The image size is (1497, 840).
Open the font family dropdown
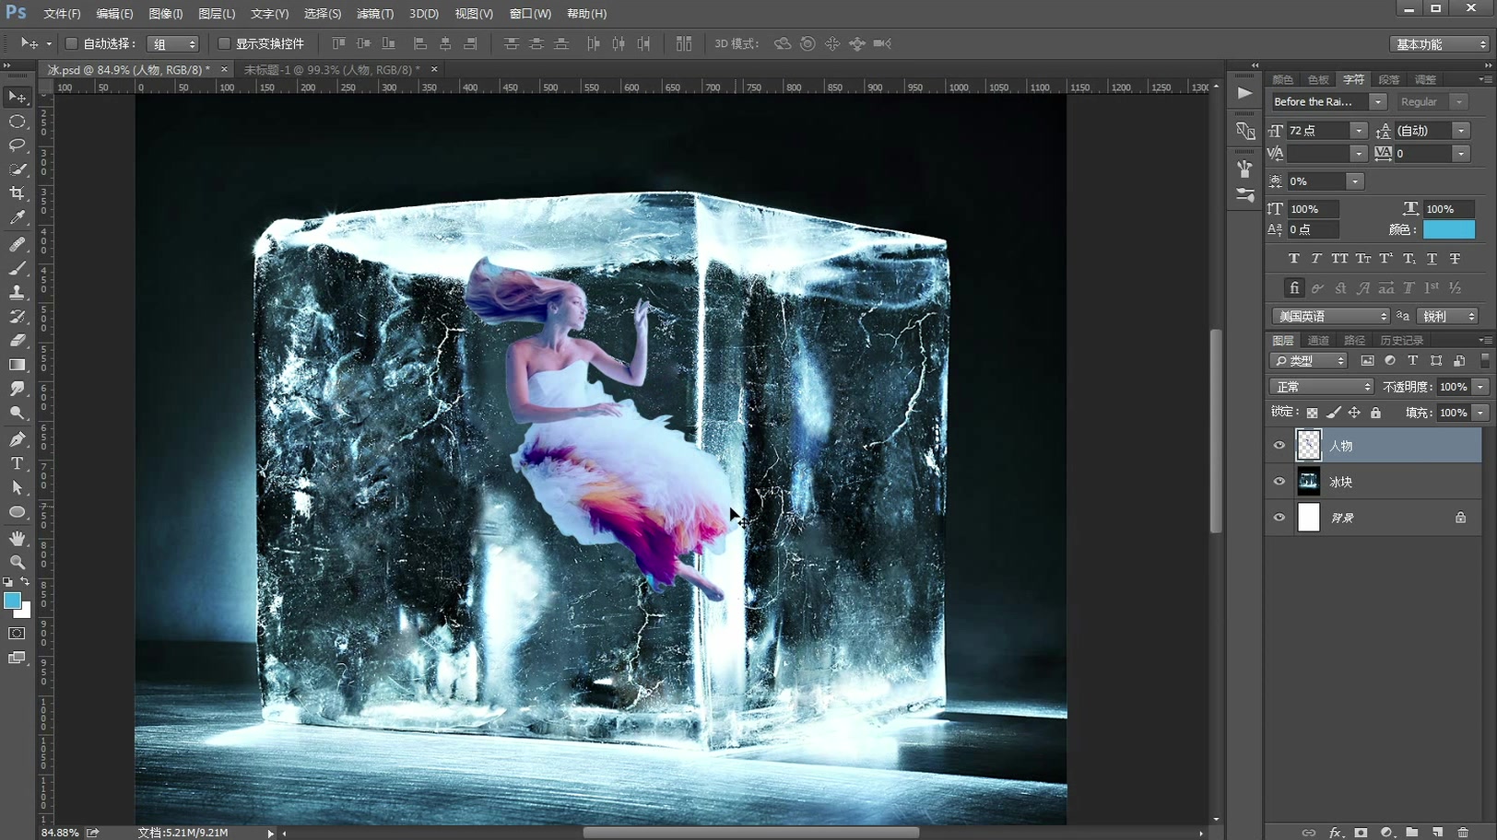[1376, 101]
